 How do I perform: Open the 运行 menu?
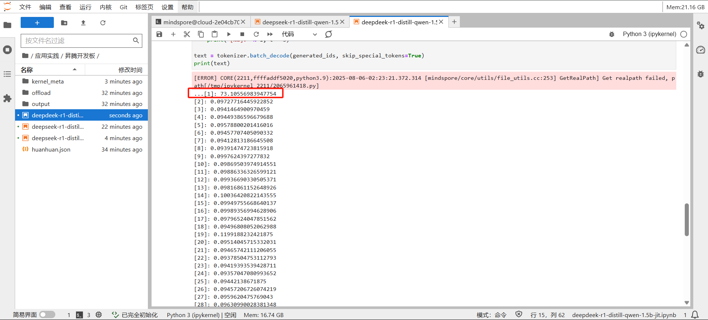pyautogui.click(x=85, y=7)
